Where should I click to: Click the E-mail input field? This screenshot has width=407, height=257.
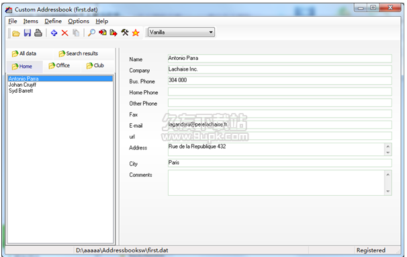tap(280, 124)
